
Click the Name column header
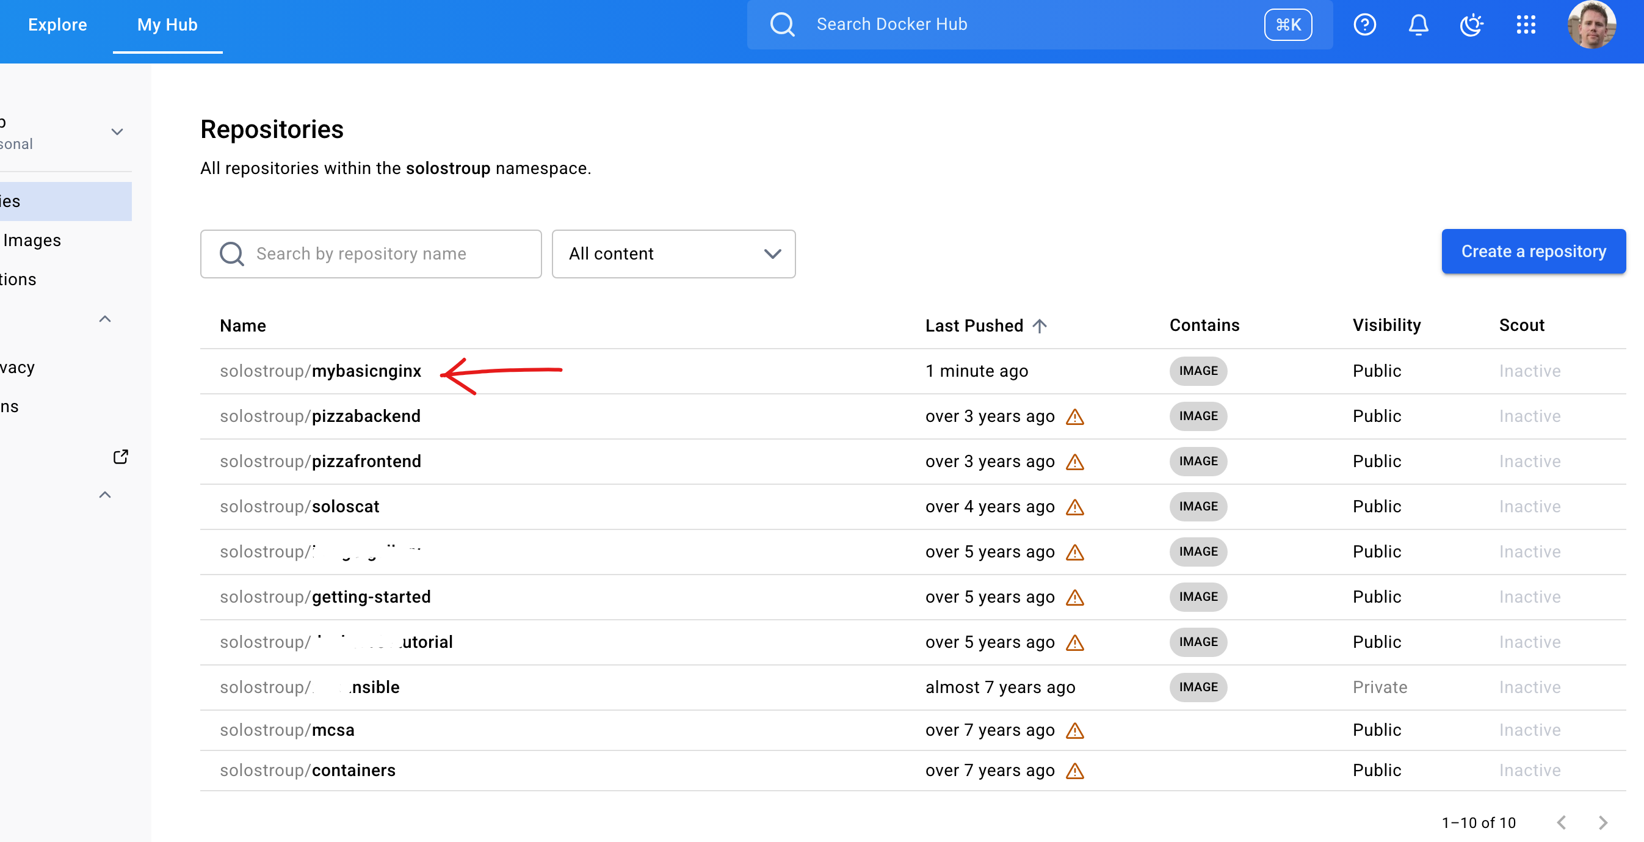point(242,325)
